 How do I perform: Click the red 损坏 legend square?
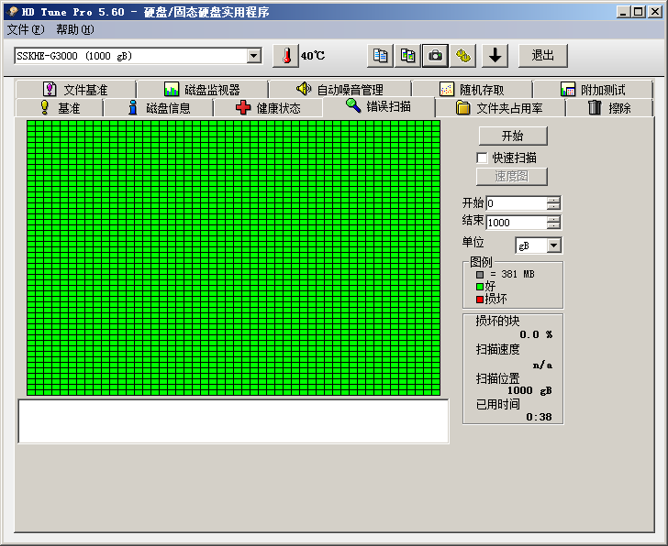click(480, 300)
